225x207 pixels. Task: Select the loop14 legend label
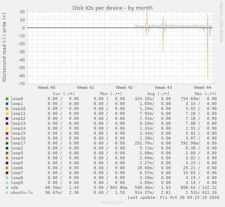click(x=18, y=128)
